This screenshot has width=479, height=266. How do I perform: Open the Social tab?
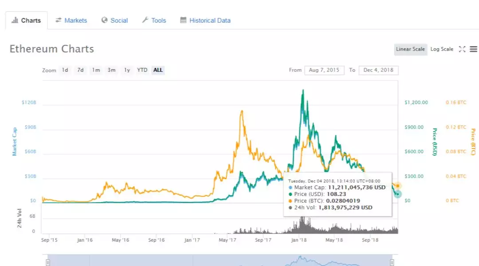(x=114, y=20)
